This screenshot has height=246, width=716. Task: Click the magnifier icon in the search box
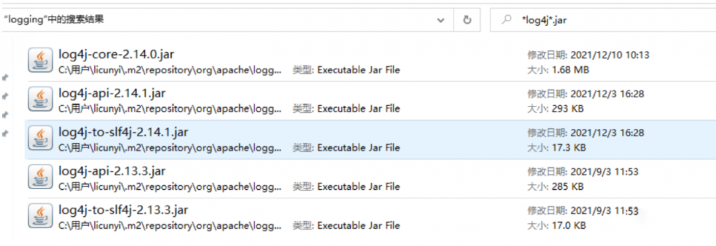coord(507,20)
